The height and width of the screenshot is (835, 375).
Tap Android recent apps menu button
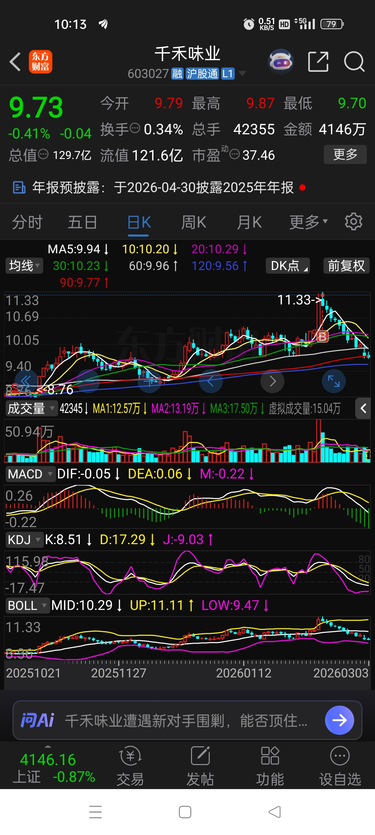pyautogui.click(x=95, y=812)
